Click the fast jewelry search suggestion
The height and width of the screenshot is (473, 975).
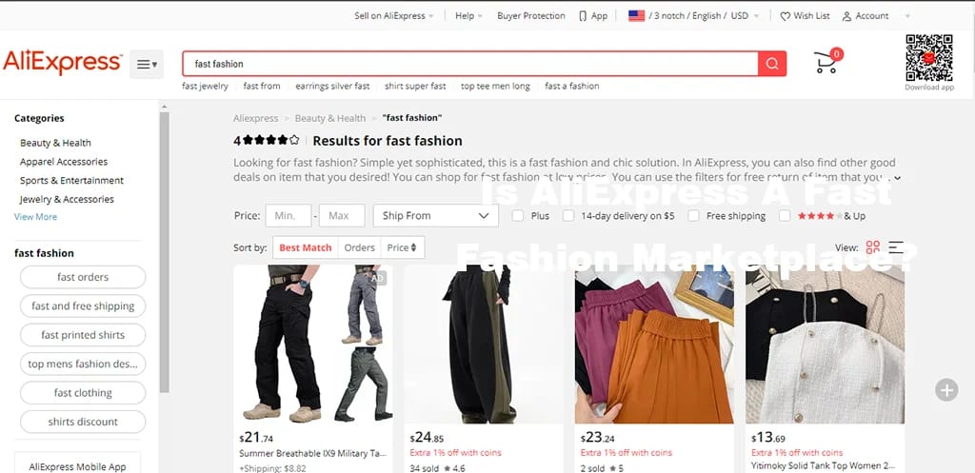206,87
